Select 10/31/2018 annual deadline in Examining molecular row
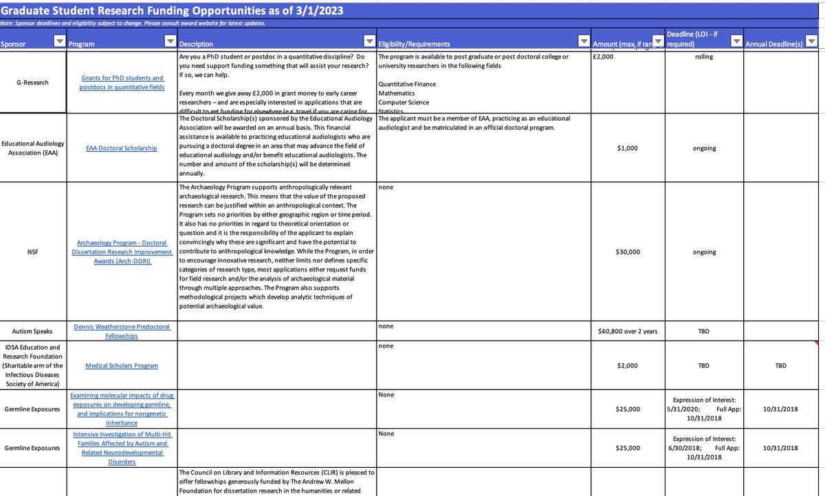 coord(780,409)
